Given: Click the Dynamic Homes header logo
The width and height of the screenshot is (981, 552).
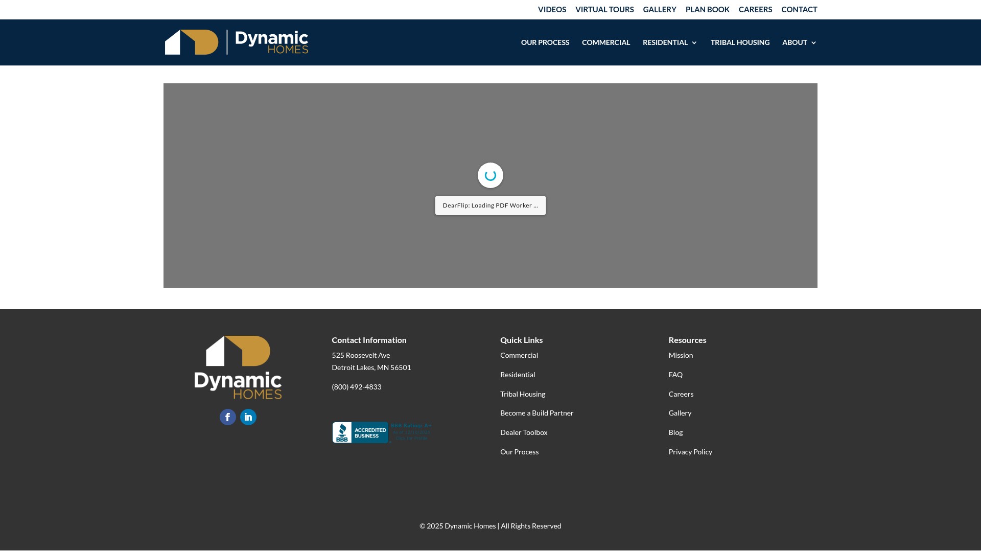Looking at the screenshot, I should point(237,42).
